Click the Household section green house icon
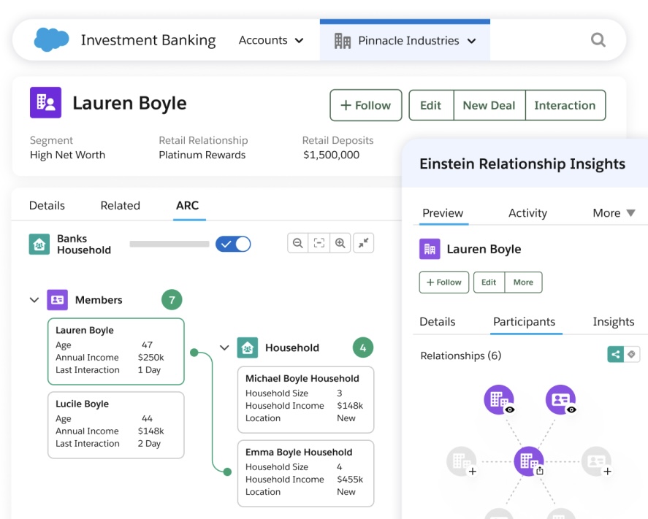This screenshot has height=519, width=648. [247, 347]
